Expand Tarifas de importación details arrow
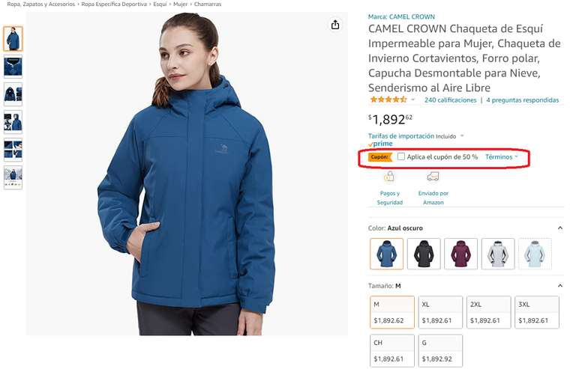The width and height of the screenshot is (576, 369). click(x=462, y=136)
